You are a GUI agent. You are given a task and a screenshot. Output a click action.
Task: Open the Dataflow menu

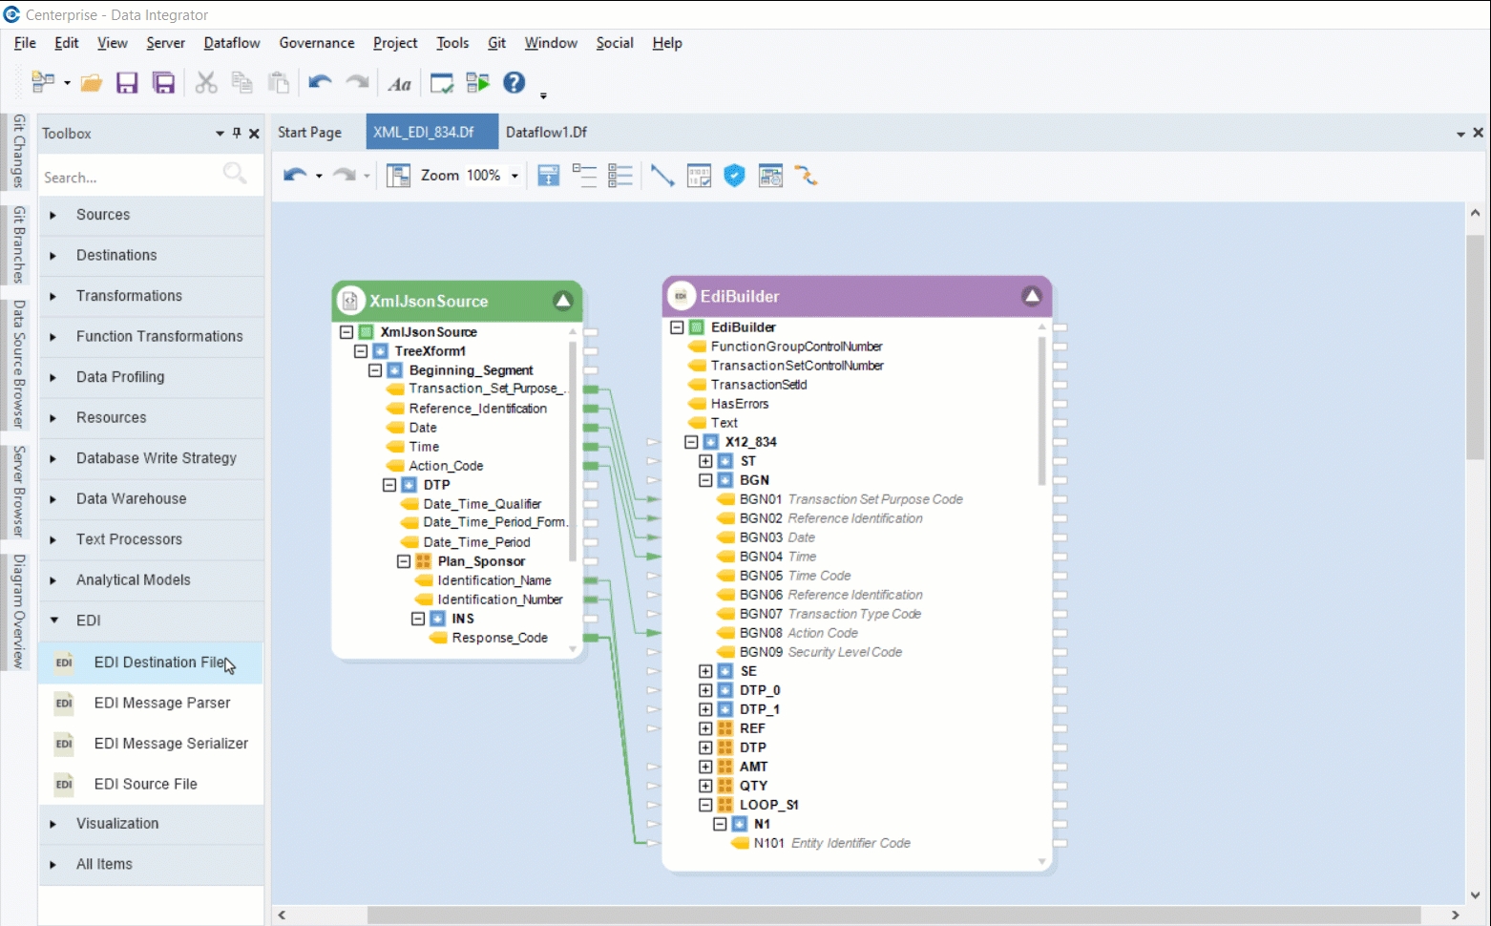point(232,43)
